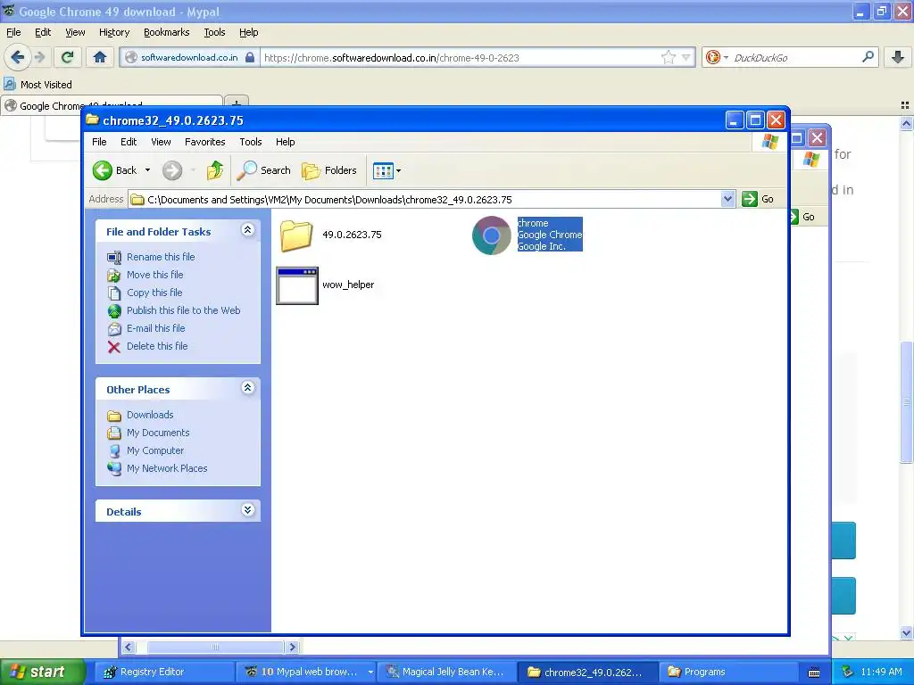
Task: Click Publish this file to the Web
Action: (x=184, y=310)
